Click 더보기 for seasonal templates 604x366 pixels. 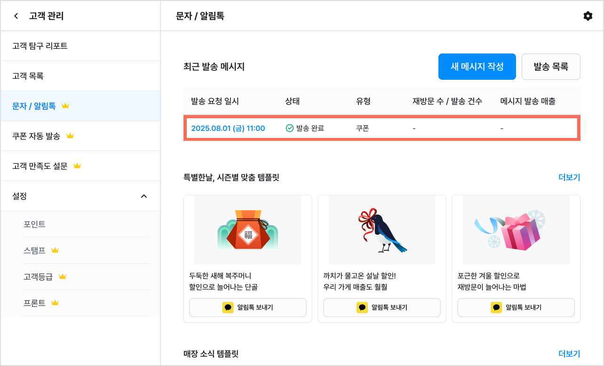click(x=569, y=177)
